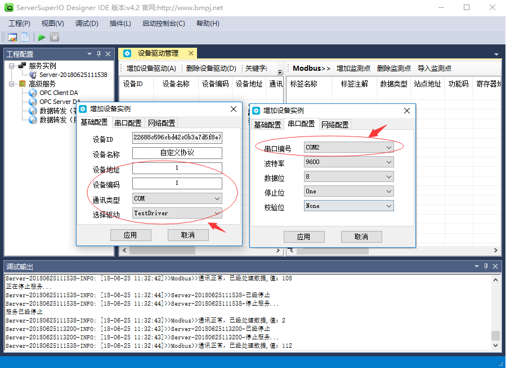Click the OPC Client DA globe icon
Image resolution: width=506 pixels, height=368 pixels.
point(33,93)
